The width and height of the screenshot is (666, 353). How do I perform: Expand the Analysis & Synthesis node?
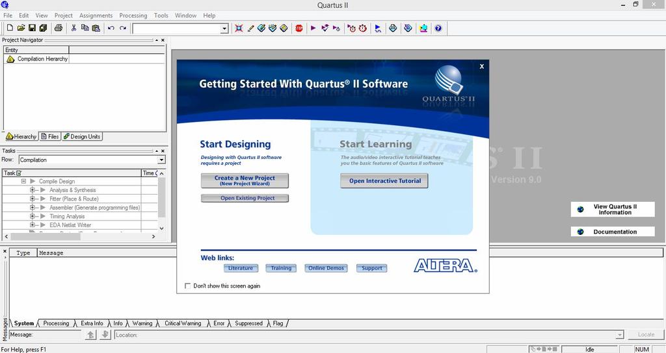pos(33,190)
